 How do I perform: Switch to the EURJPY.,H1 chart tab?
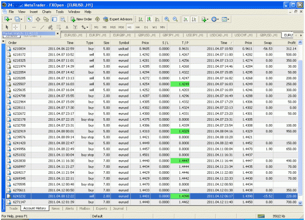(x=98, y=35)
